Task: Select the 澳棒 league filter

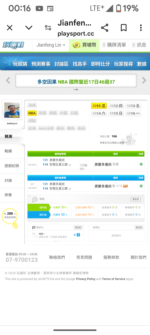Action: 32,105
